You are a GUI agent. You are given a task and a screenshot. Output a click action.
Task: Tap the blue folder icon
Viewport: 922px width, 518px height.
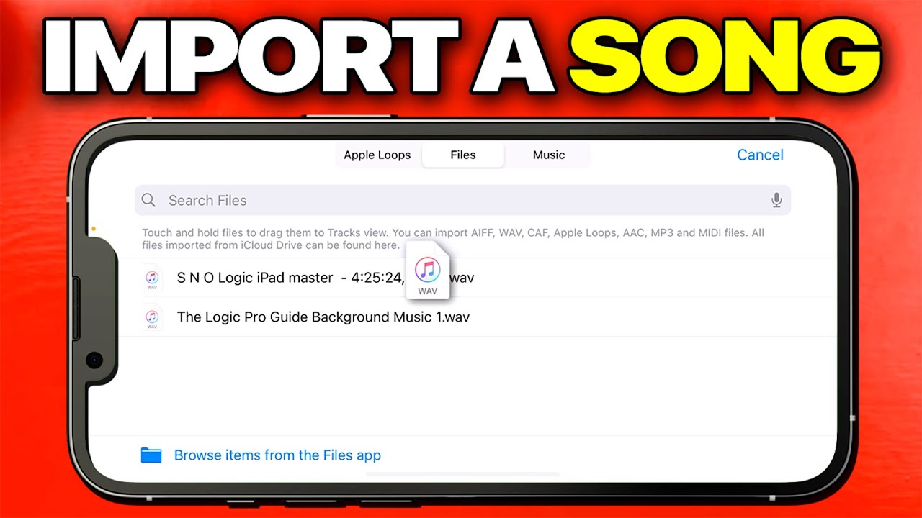pyautogui.click(x=151, y=455)
